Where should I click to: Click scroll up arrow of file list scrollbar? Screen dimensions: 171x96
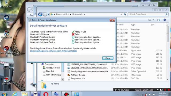pyautogui.click(x=167, y=24)
